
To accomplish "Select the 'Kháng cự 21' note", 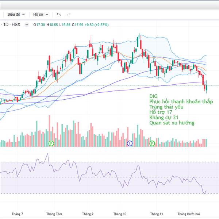I will 164,118.
